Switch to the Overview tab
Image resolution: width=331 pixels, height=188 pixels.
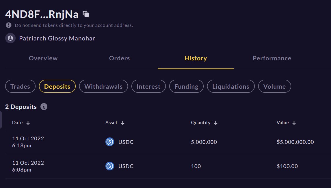click(43, 58)
